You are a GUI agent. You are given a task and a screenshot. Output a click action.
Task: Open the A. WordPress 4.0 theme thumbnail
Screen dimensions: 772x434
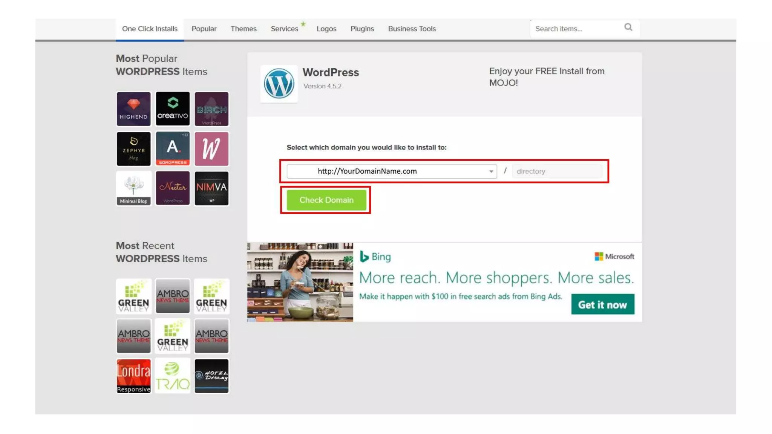pos(173,149)
